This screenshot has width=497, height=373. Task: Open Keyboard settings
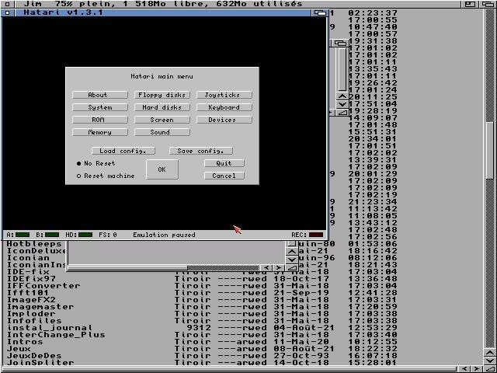(224, 107)
